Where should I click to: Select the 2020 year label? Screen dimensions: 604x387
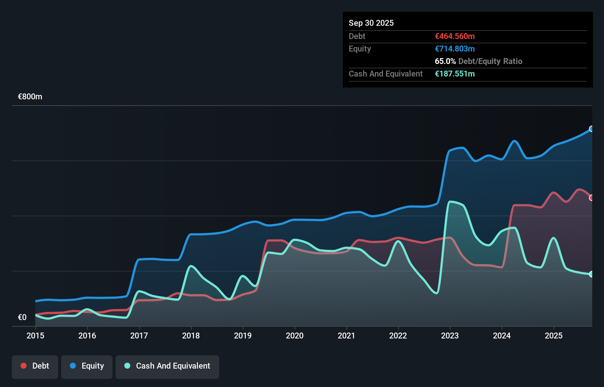click(295, 335)
